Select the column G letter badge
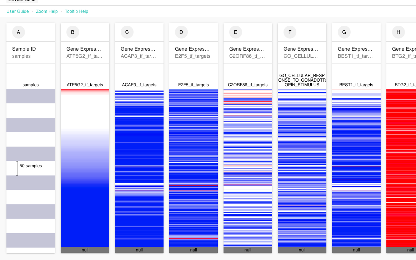 click(344, 32)
